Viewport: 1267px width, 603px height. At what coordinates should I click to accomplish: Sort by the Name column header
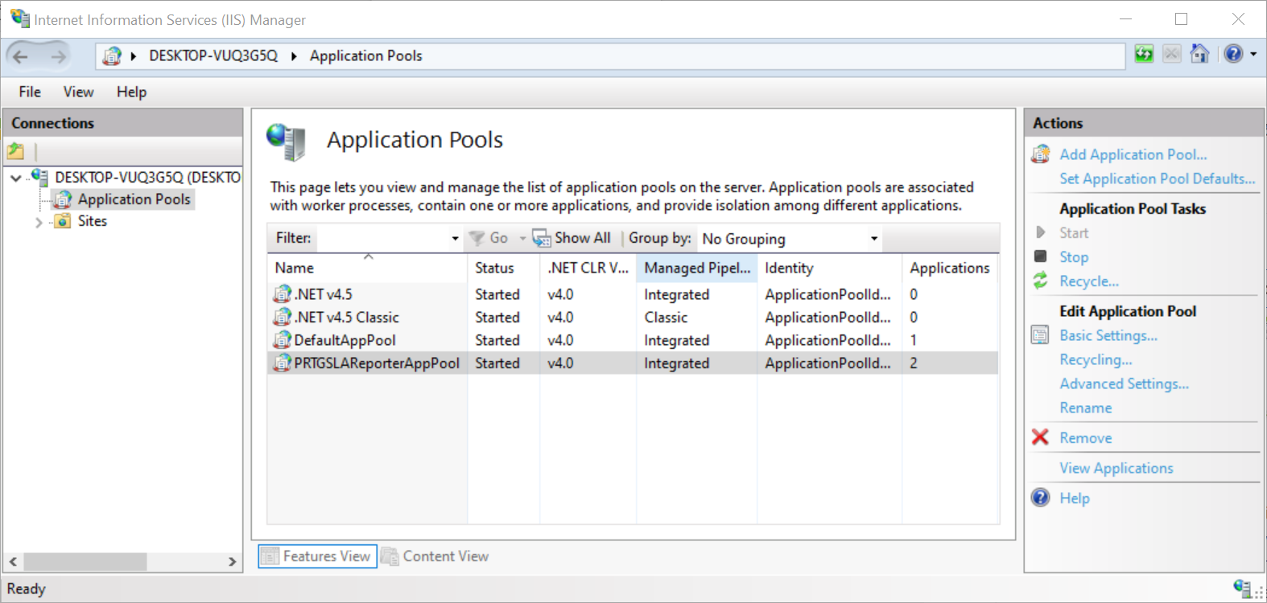(x=367, y=268)
